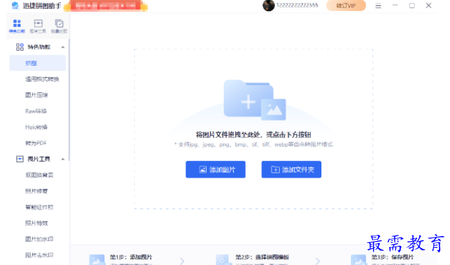
Task: Click the red promotional banner in title bar
Action: click(105, 5)
